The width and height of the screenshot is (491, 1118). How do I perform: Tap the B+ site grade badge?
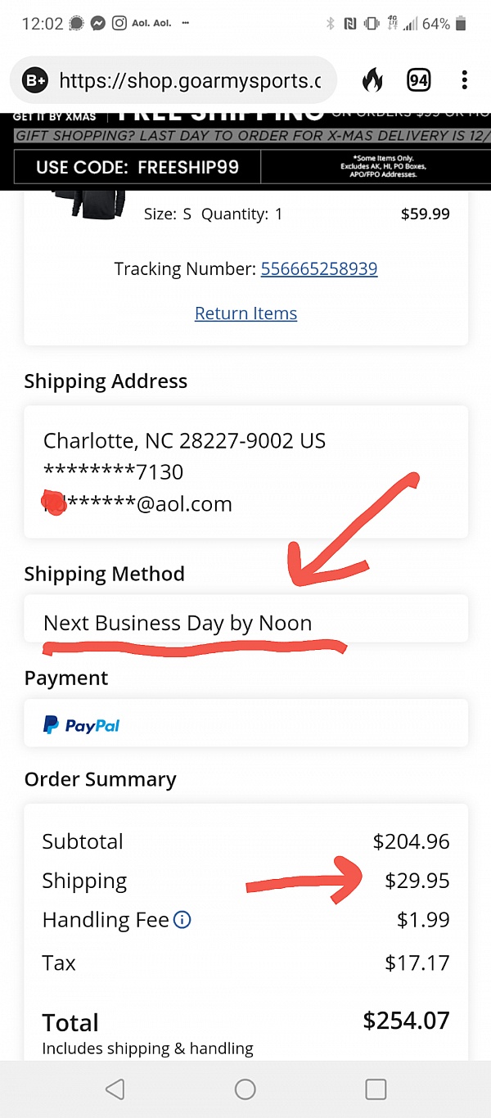click(36, 80)
